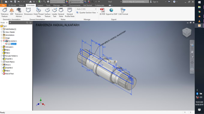Open the Inspect ribbon tab

[40, 5]
